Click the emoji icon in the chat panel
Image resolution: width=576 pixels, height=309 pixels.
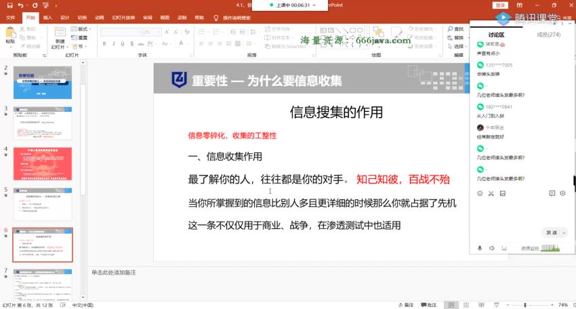tap(480, 194)
